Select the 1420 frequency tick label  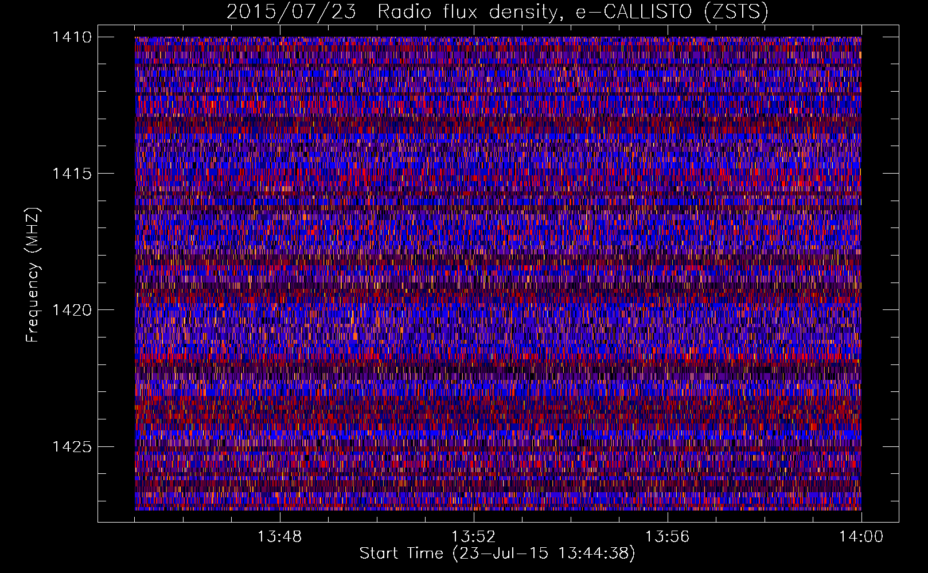point(72,310)
